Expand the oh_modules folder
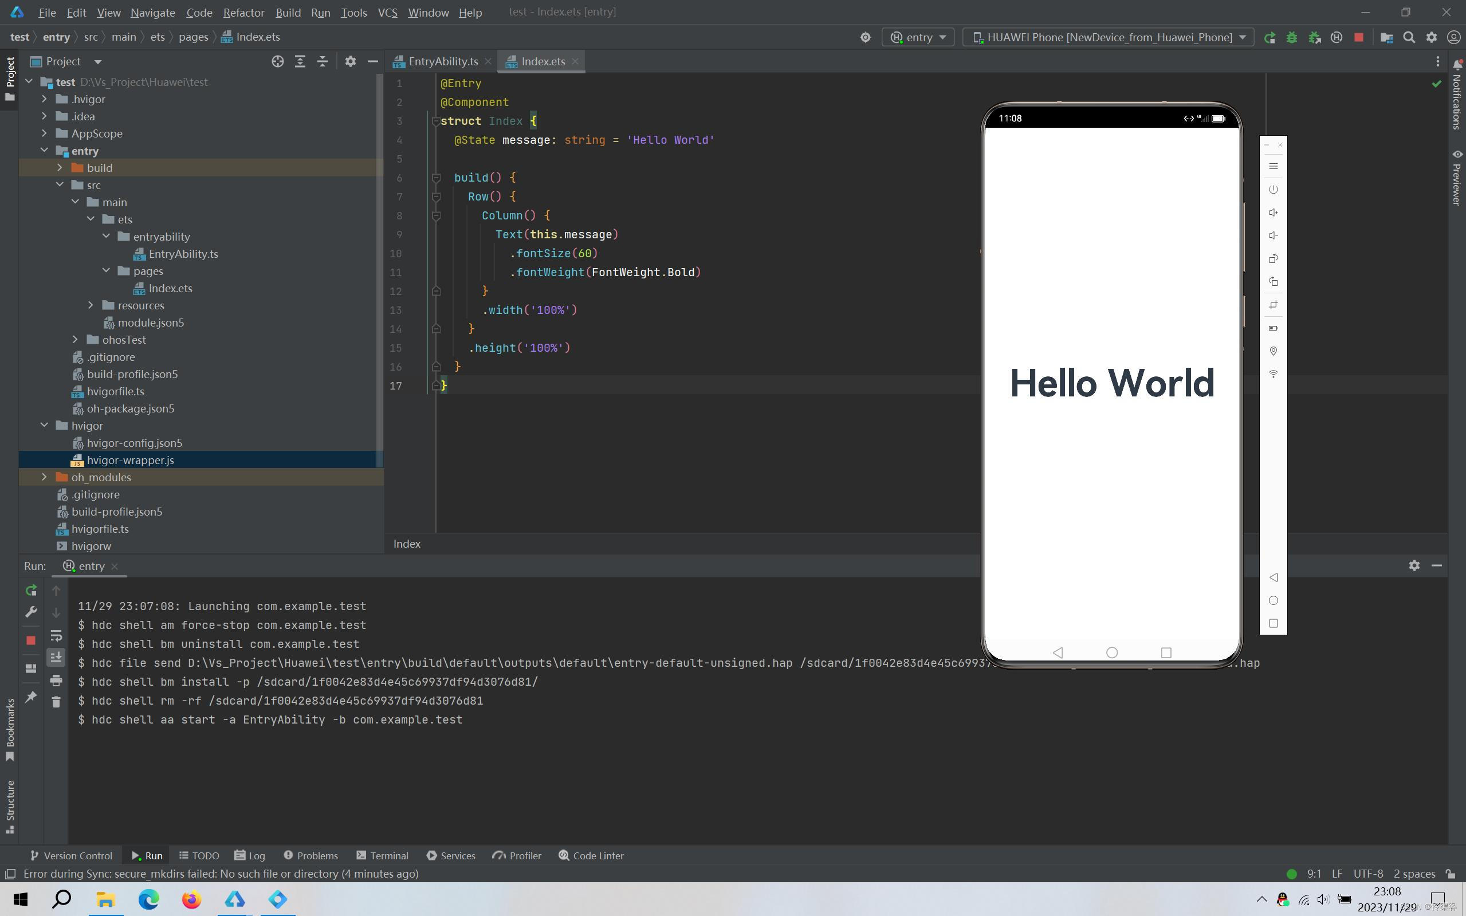Viewport: 1466px width, 916px height. coord(44,477)
